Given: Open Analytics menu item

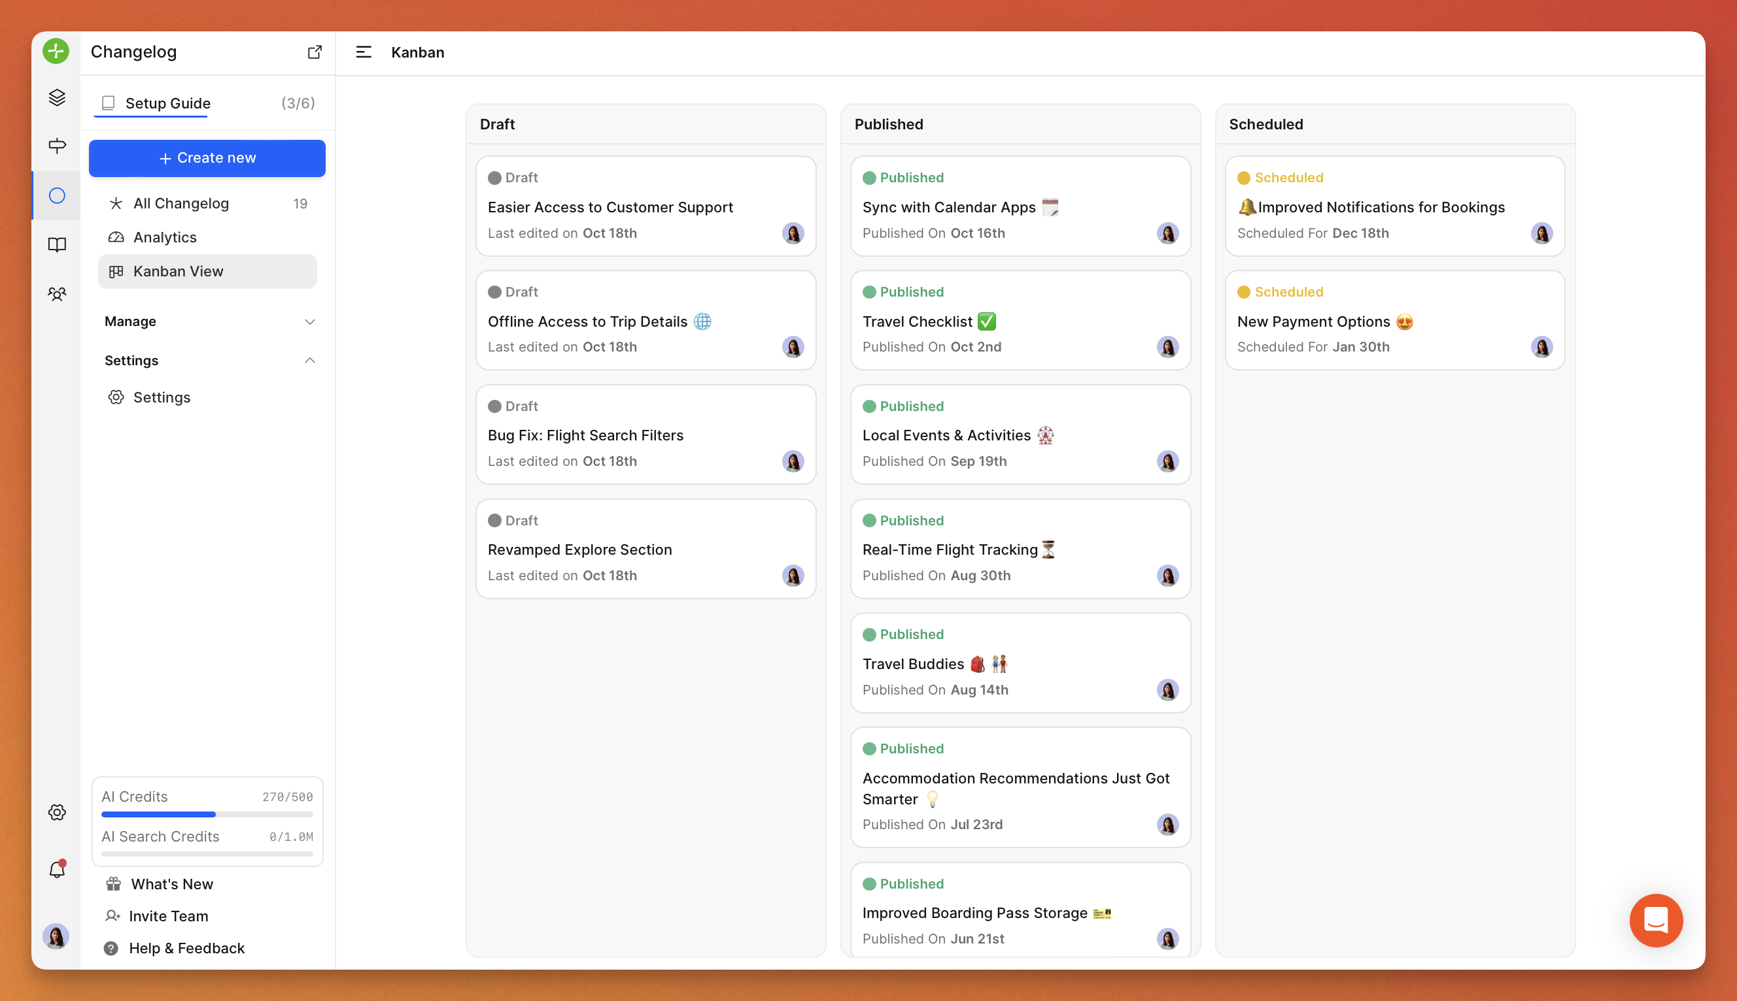Looking at the screenshot, I should (207, 237).
